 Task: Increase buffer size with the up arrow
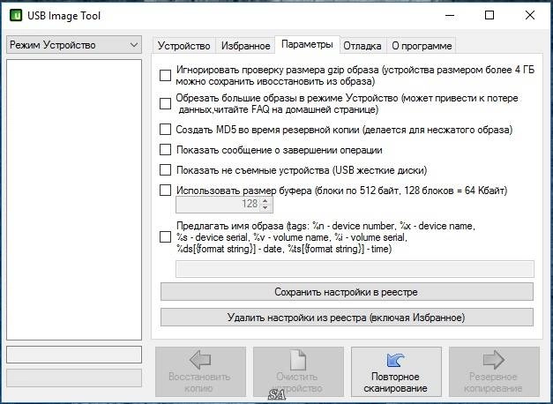tap(265, 201)
